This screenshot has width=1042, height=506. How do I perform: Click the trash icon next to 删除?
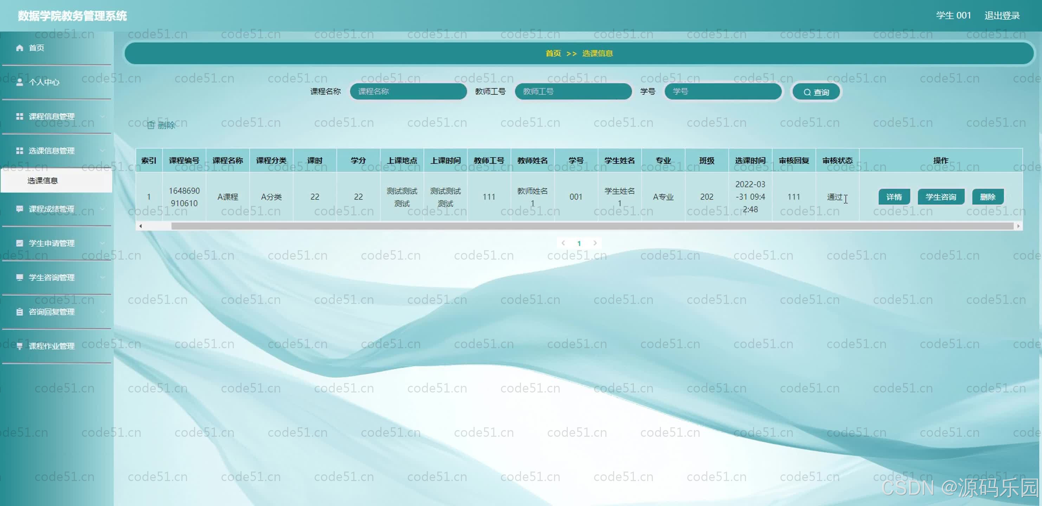(x=151, y=125)
